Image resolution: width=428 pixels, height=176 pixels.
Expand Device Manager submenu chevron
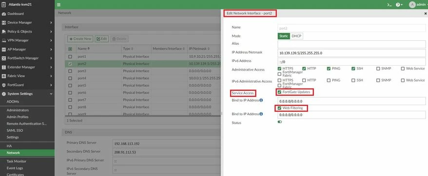(x=51, y=23)
